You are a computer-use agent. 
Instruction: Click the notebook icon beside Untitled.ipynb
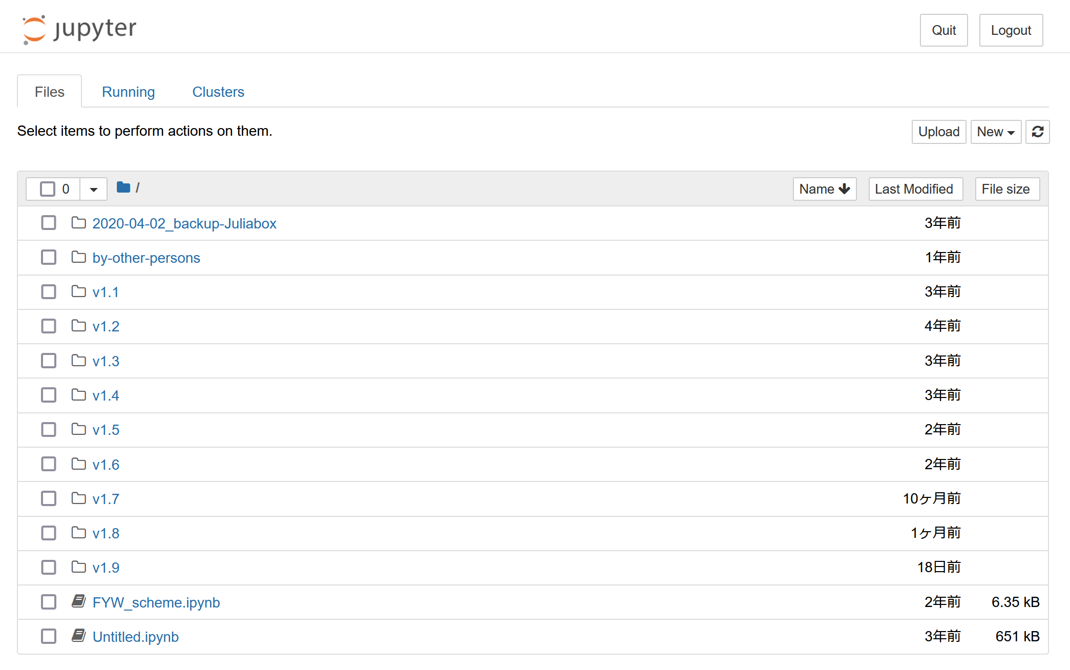click(x=78, y=636)
